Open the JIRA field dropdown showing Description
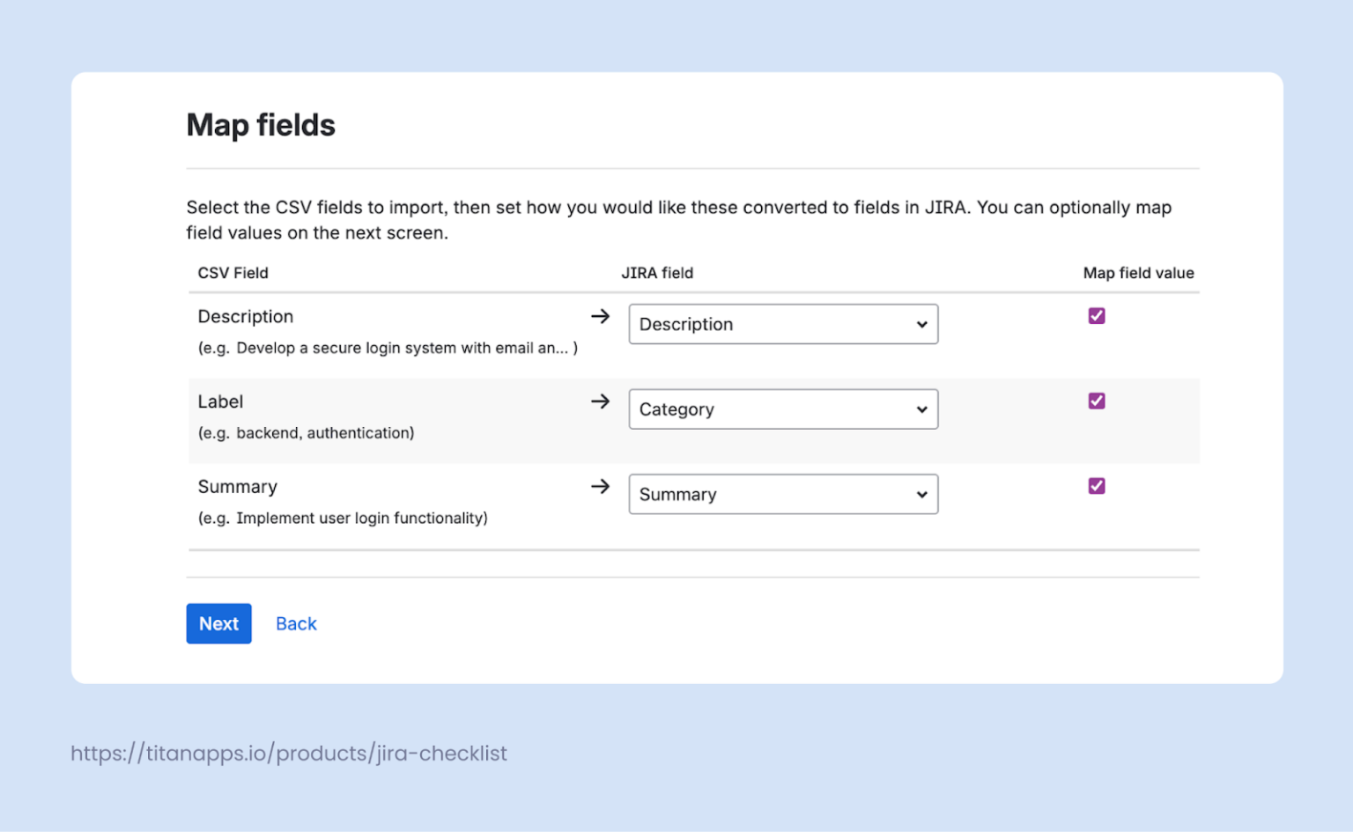The width and height of the screenshot is (1353, 832). (x=783, y=324)
